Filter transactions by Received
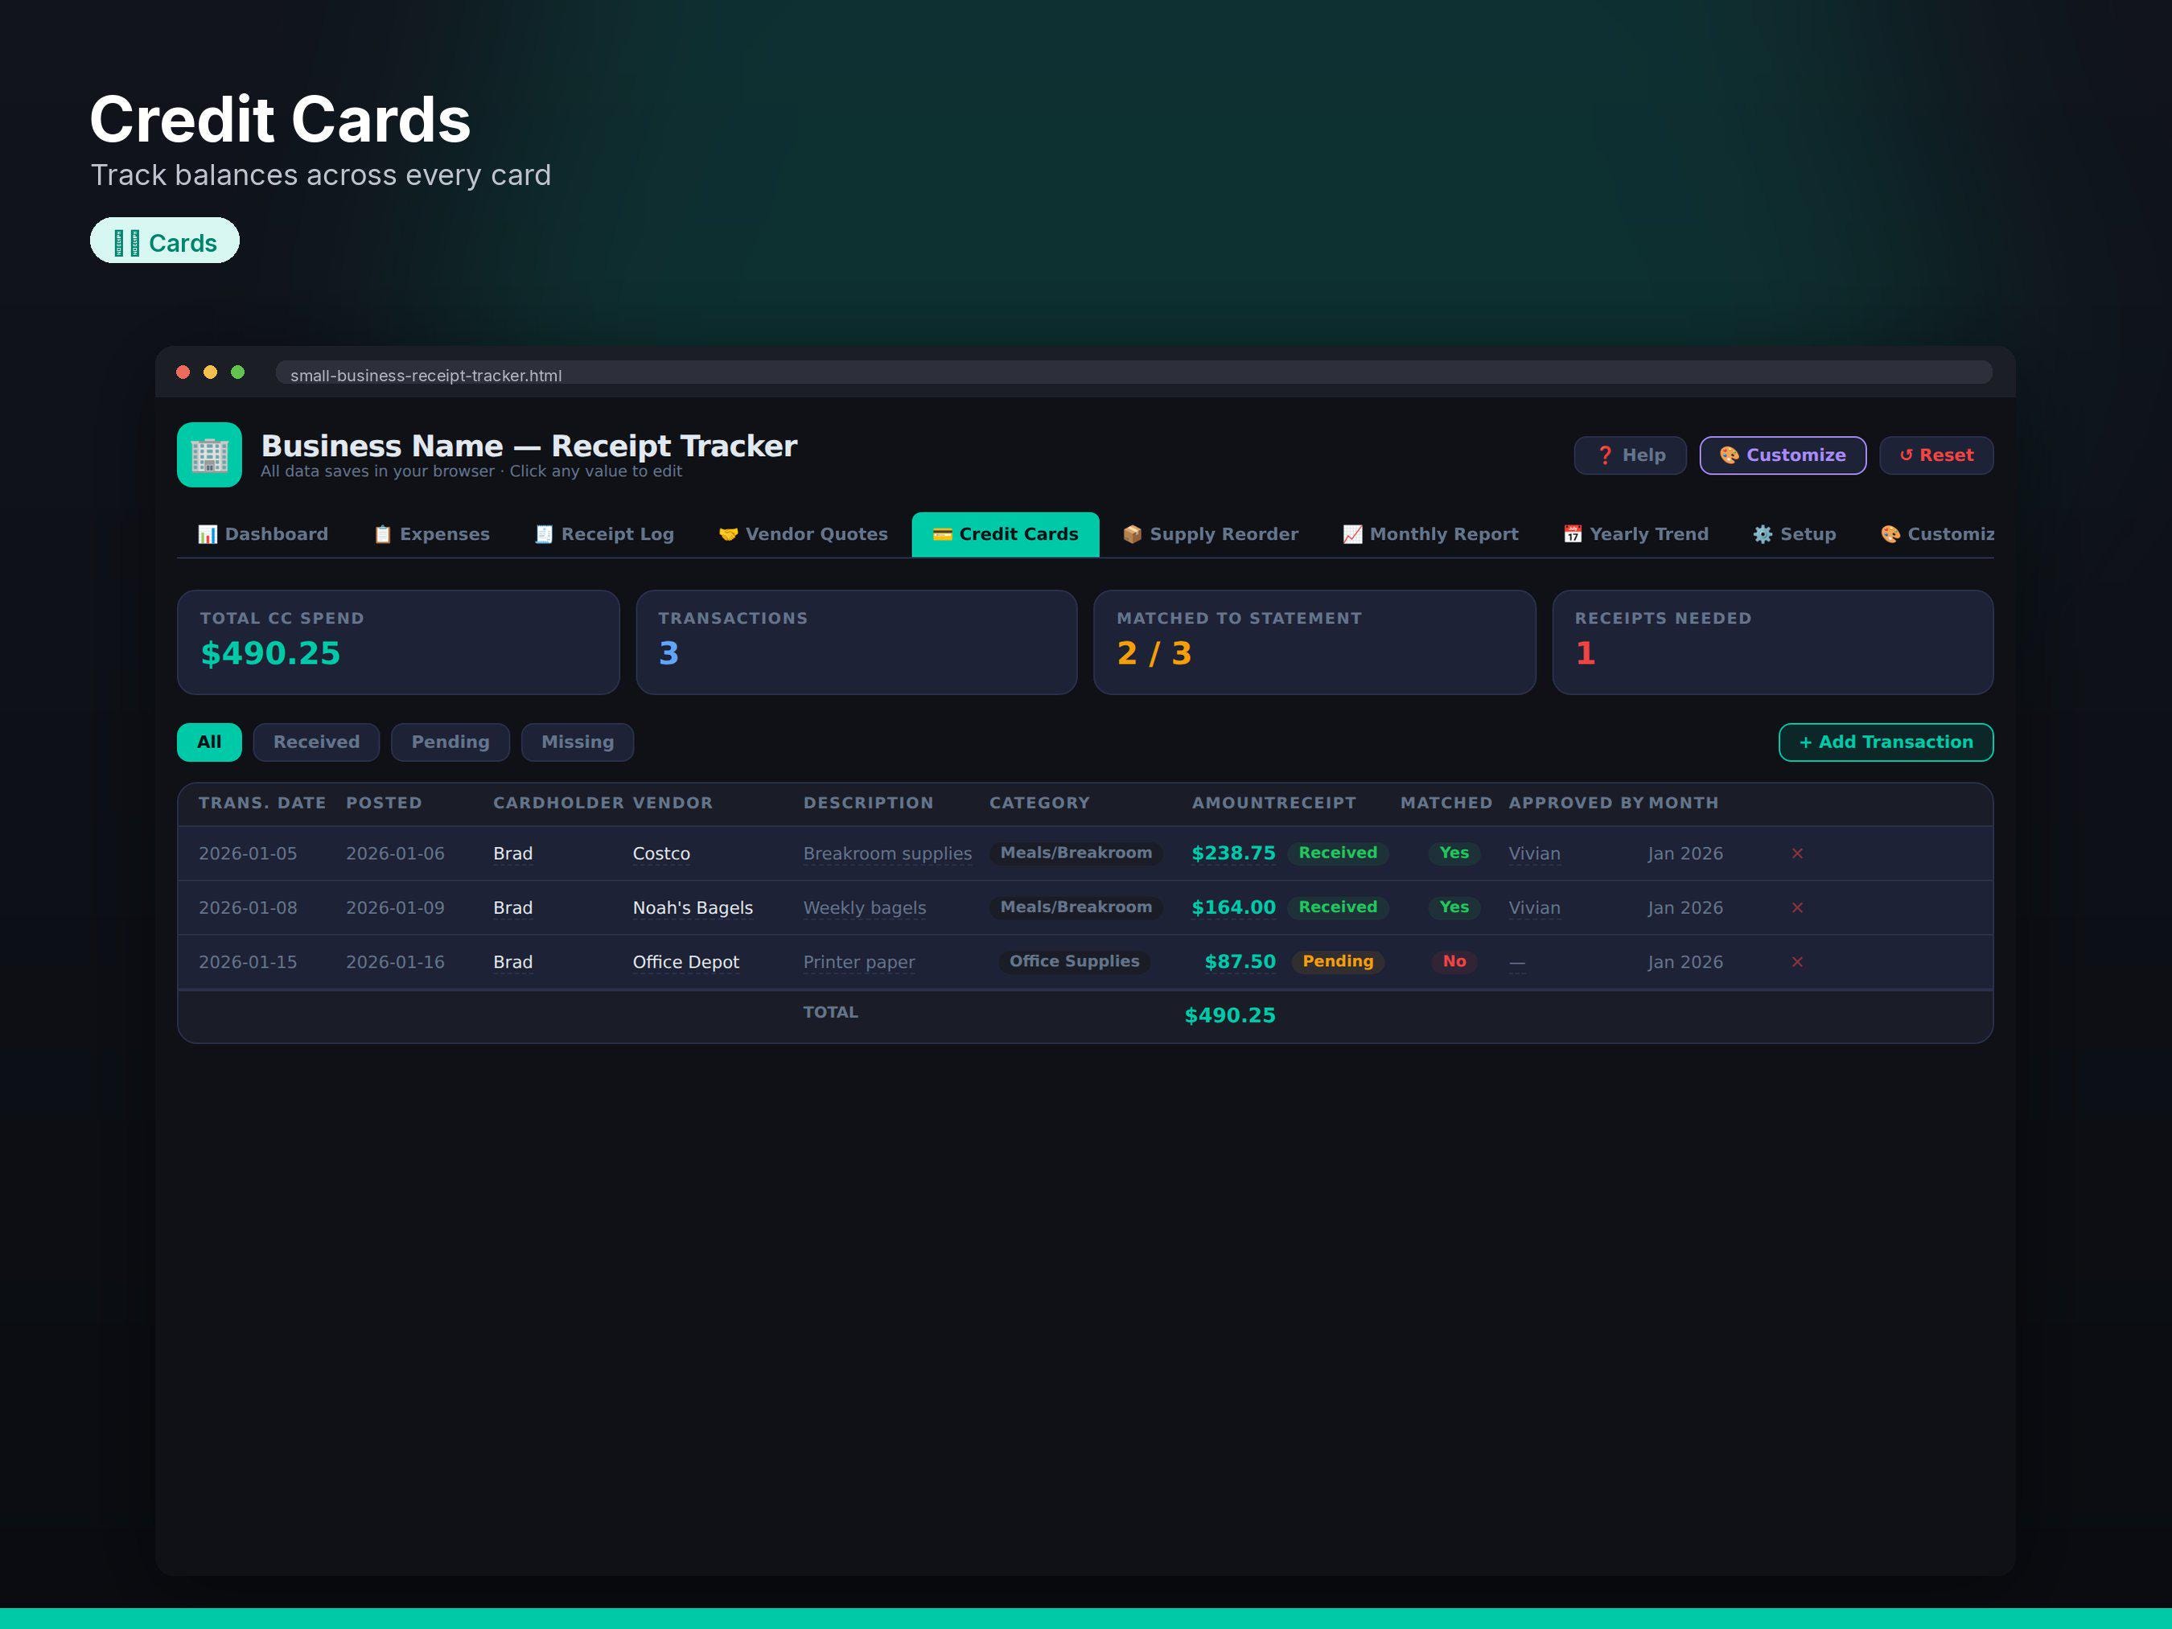Viewport: 2172px width, 1629px height. pyautogui.click(x=316, y=743)
